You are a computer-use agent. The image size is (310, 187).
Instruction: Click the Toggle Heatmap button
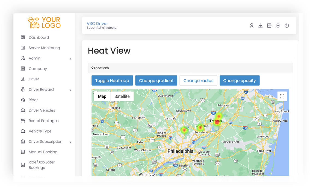[x=112, y=81]
